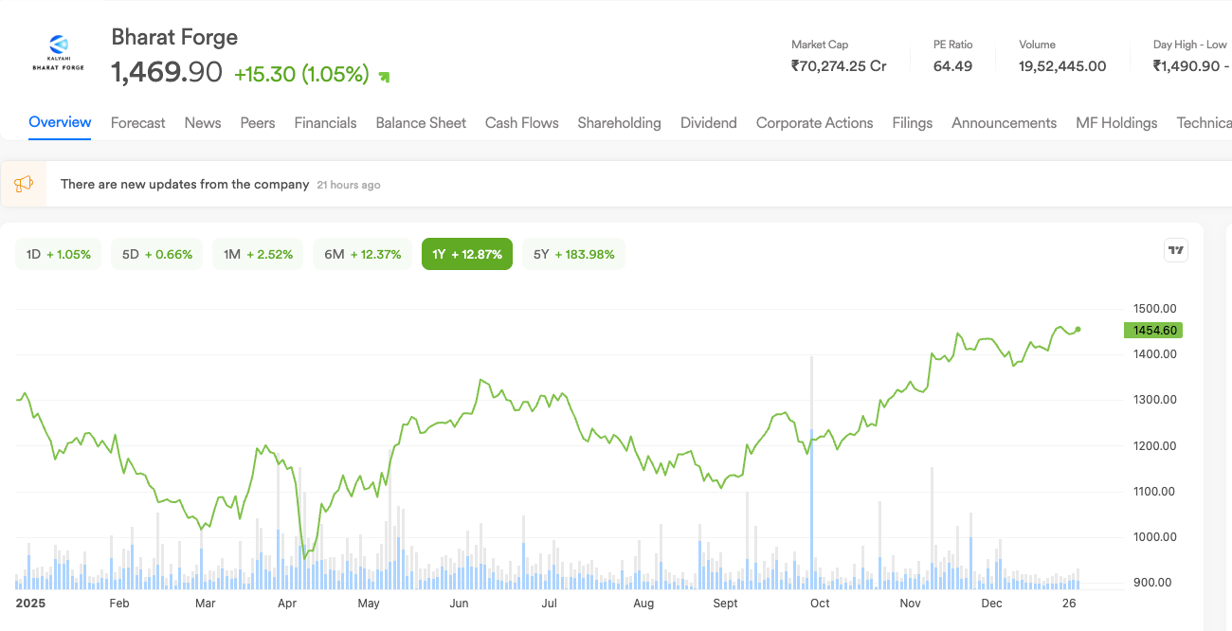Switch to the Announcements tab

(x=1004, y=123)
